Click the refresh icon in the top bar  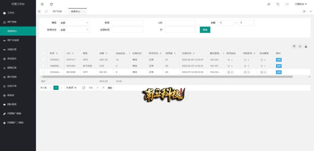51,4
